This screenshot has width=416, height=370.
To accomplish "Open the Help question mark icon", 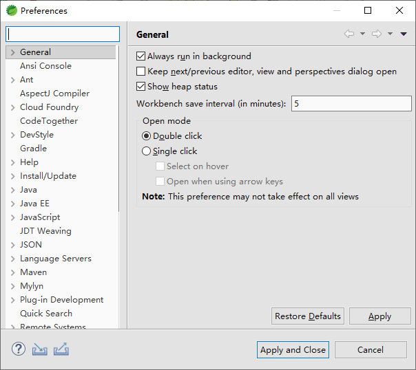I will pos(19,349).
